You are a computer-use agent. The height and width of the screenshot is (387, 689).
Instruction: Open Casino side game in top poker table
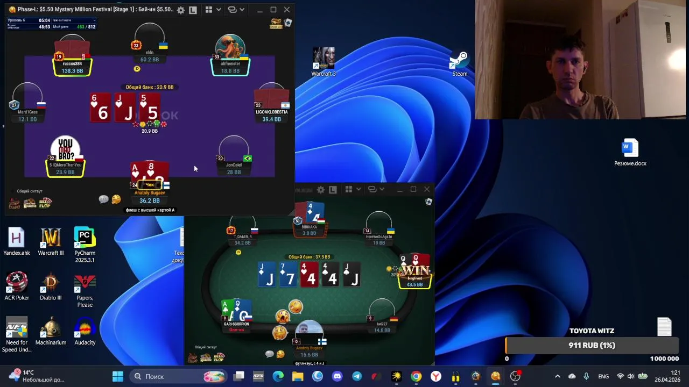pyautogui.click(x=15, y=203)
